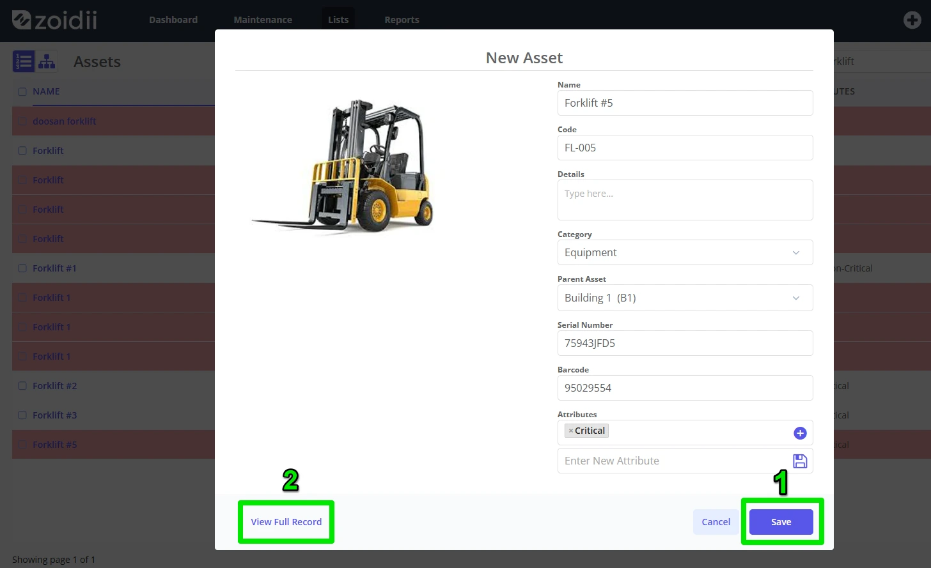Remove the Critical attribute tag

[x=571, y=431]
